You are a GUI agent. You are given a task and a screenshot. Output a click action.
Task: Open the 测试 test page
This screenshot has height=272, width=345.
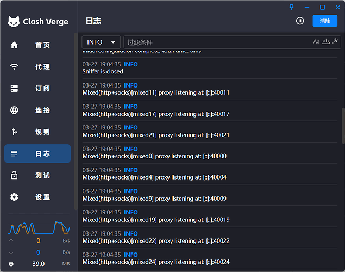(x=37, y=175)
